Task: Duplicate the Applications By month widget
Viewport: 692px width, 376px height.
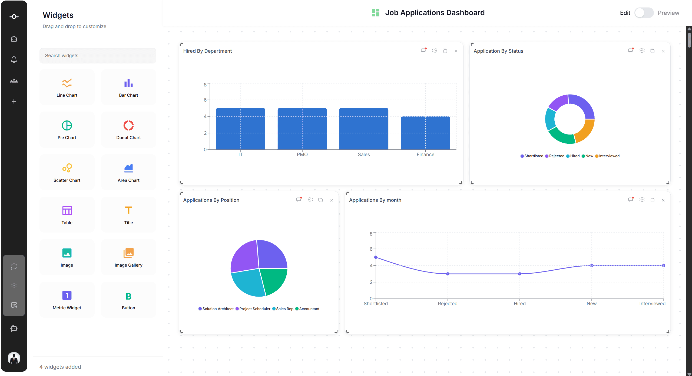Action: (x=652, y=200)
